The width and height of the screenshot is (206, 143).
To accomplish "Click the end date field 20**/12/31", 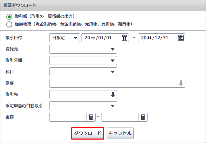I will click(x=157, y=38).
